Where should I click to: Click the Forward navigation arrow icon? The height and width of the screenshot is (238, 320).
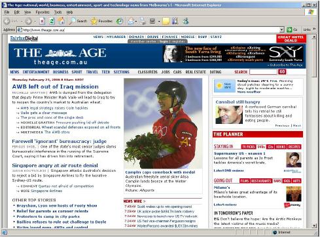tap(28, 21)
